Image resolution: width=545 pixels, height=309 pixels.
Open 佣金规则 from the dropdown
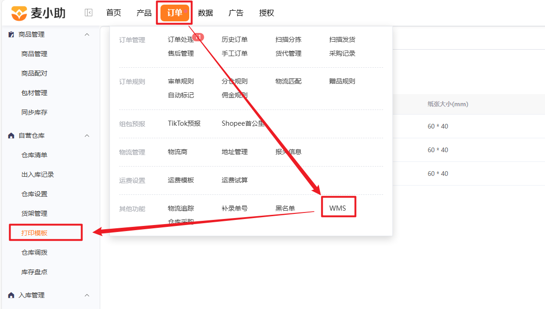click(235, 95)
